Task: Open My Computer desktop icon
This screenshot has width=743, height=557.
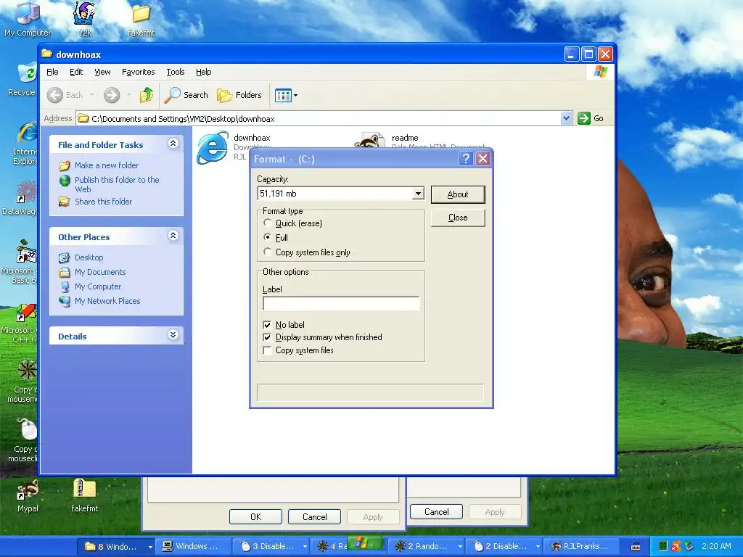Action: tap(27, 19)
